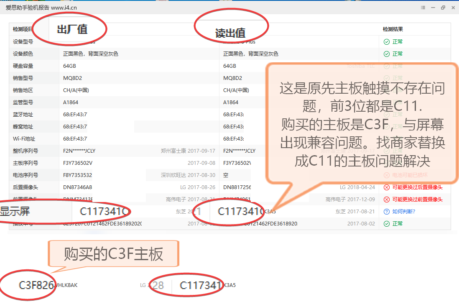The height and width of the screenshot is (302, 459).
Task: Click 可能更换过前置摄像头 warning text
Action: pos(417,200)
